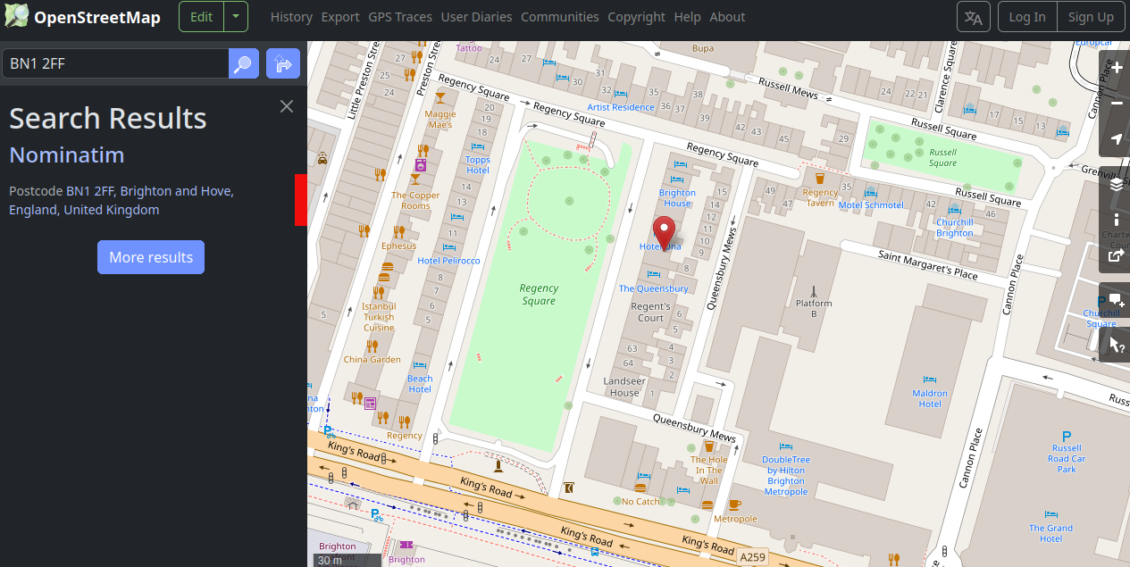Open the GPS Traces menu item
Screen dimensions: 1130x567
[399, 17]
